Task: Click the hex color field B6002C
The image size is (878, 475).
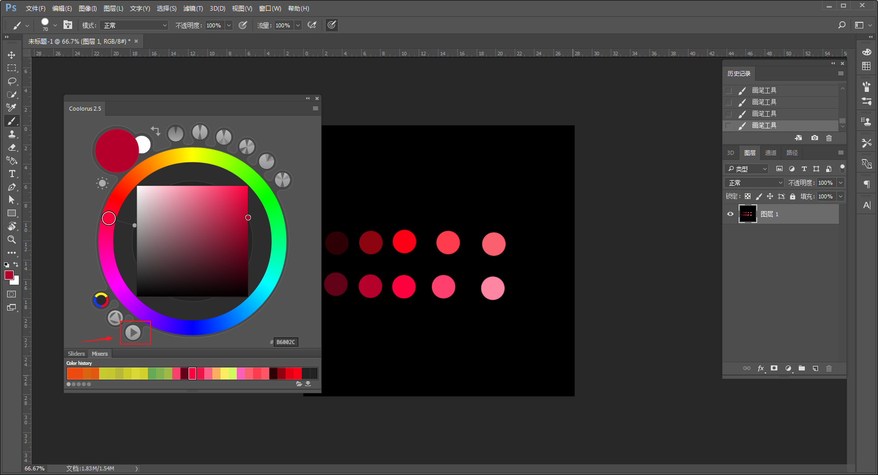Action: point(286,342)
